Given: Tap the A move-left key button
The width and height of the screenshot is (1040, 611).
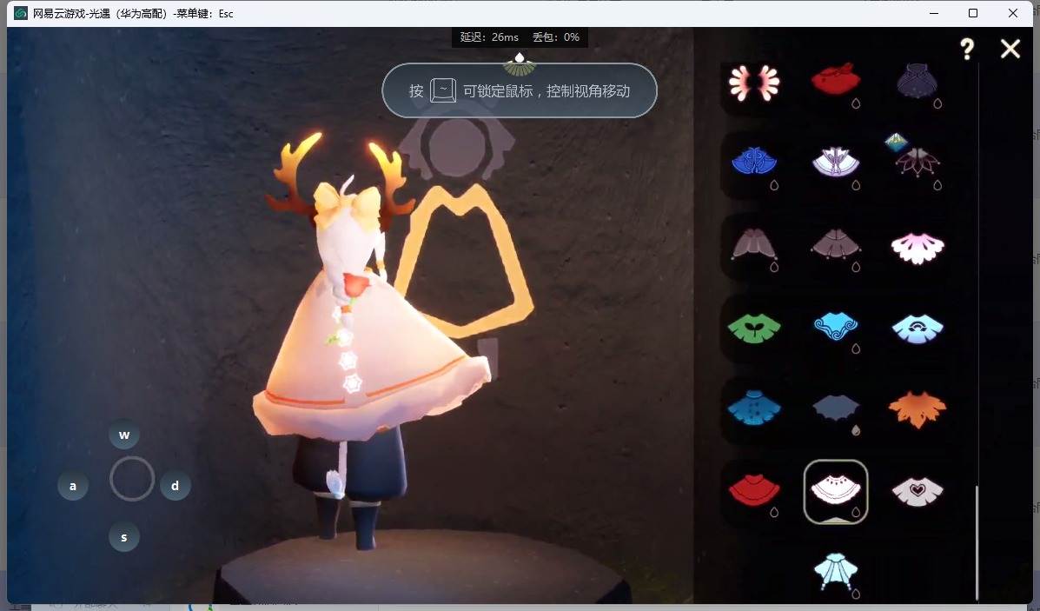Looking at the screenshot, I should click(73, 486).
